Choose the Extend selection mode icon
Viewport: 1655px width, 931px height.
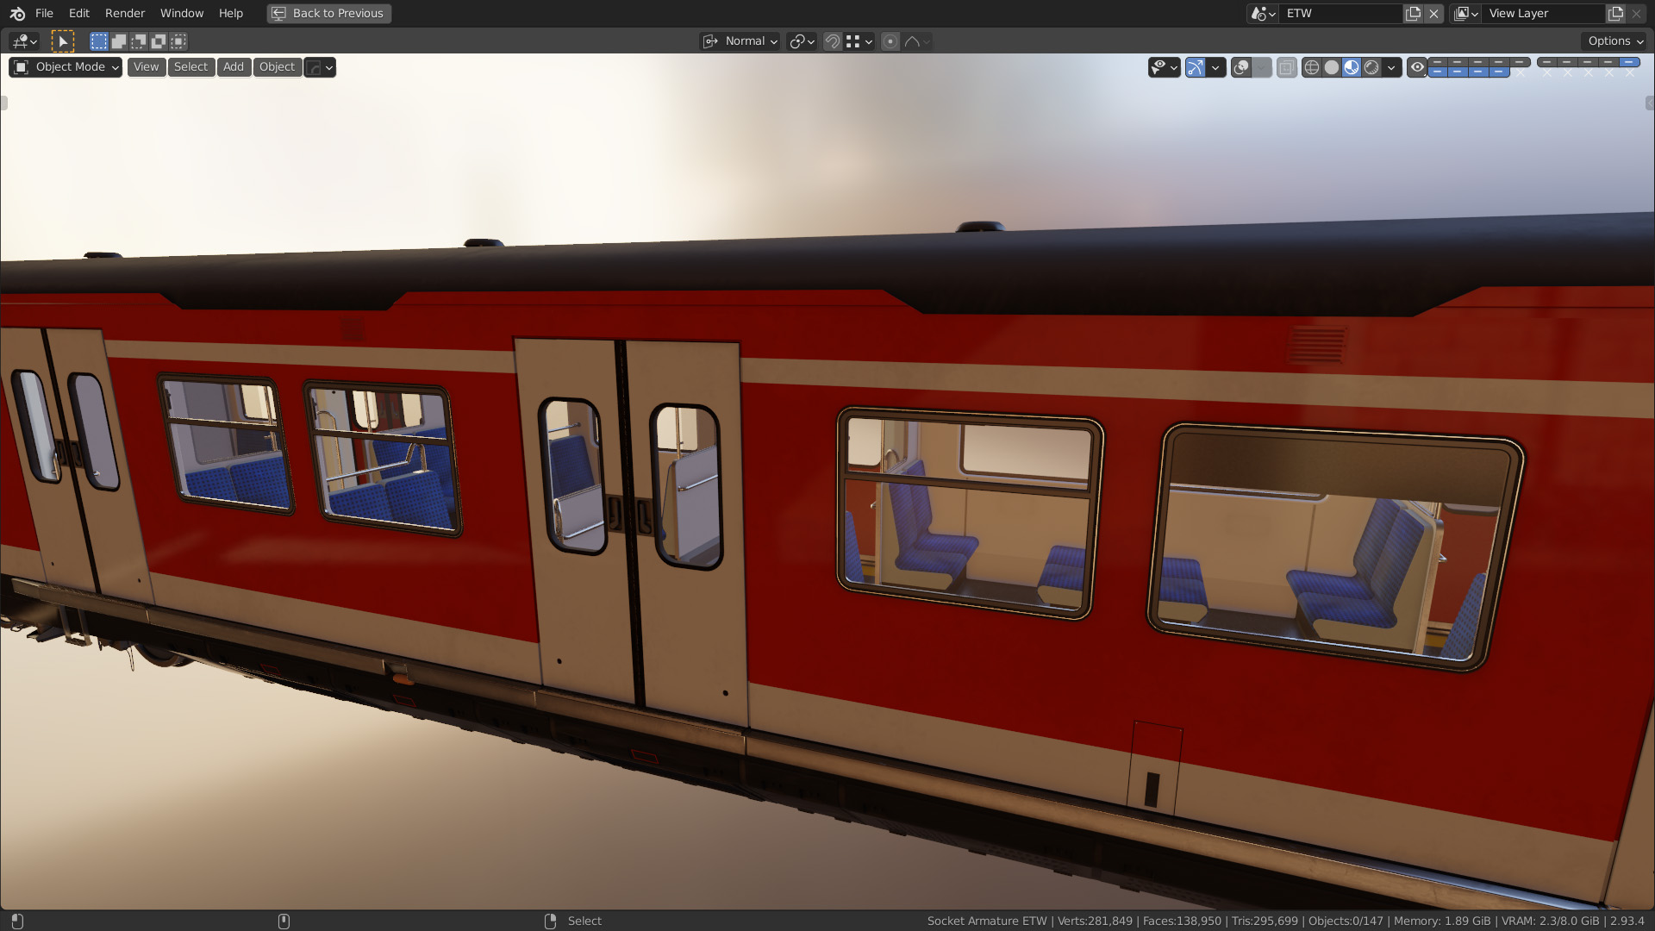pyautogui.click(x=119, y=41)
